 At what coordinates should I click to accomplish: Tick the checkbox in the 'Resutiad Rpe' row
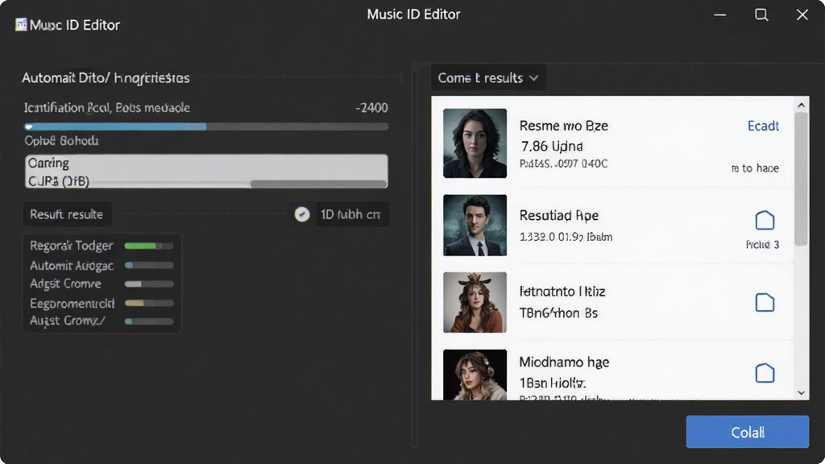coord(765,221)
